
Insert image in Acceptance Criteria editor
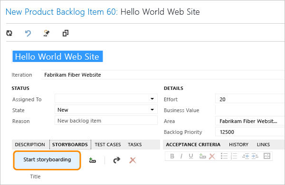pos(267,156)
